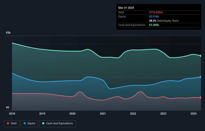This screenshot has width=205, height=131.
Task: Click the €0 y-axis label
Action: coord(7,107)
